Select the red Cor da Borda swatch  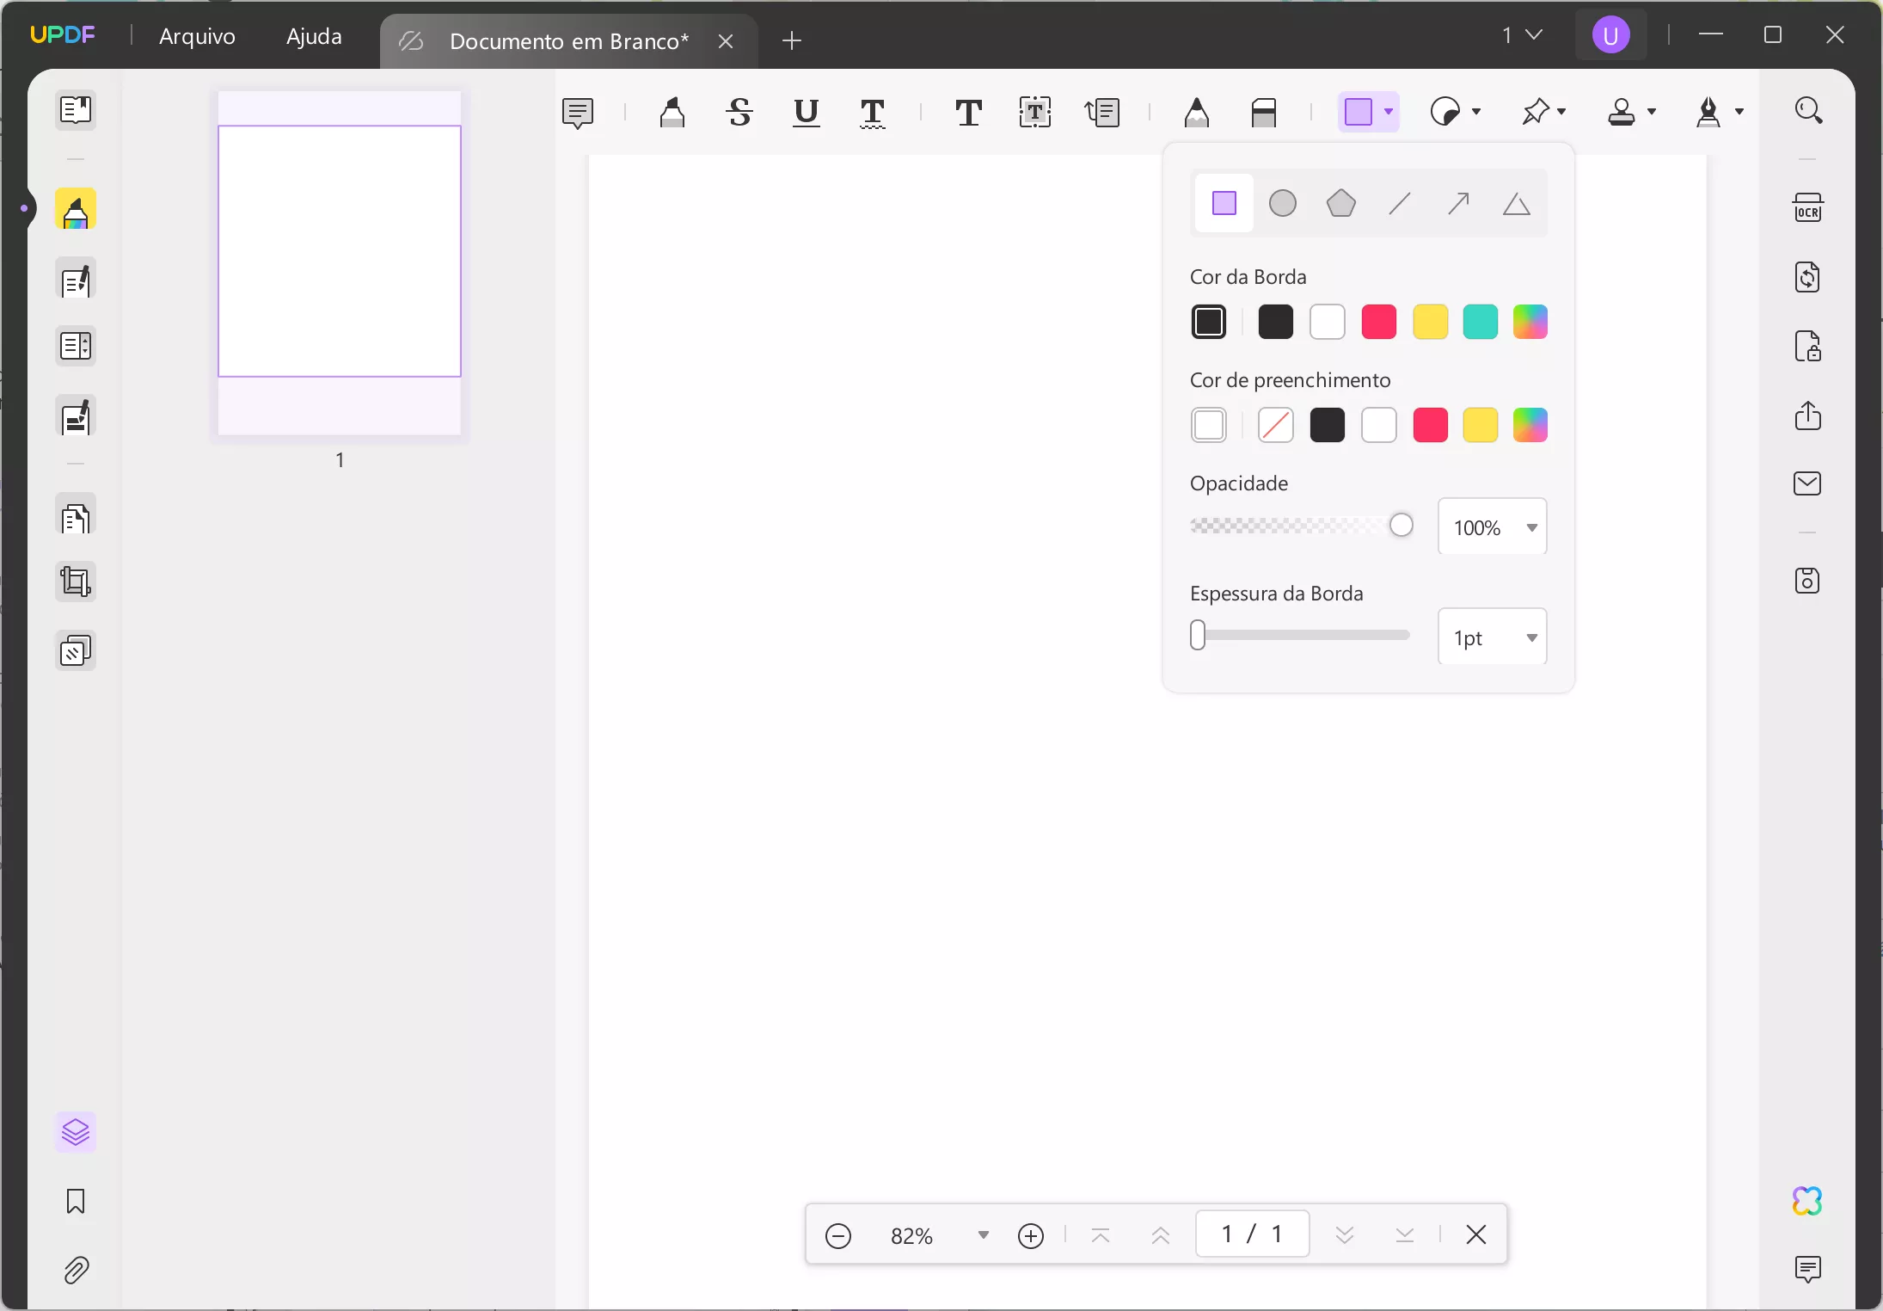click(1378, 322)
